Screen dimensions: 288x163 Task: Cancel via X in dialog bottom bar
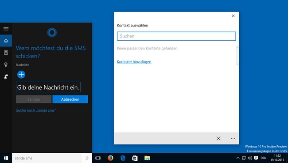tap(218, 138)
